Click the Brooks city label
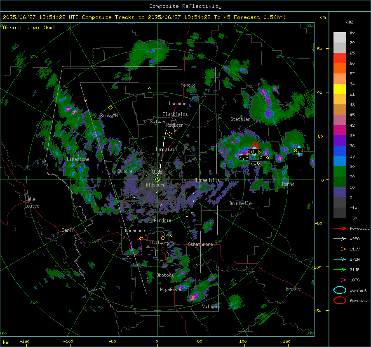The width and height of the screenshot is (371, 347). point(293,289)
